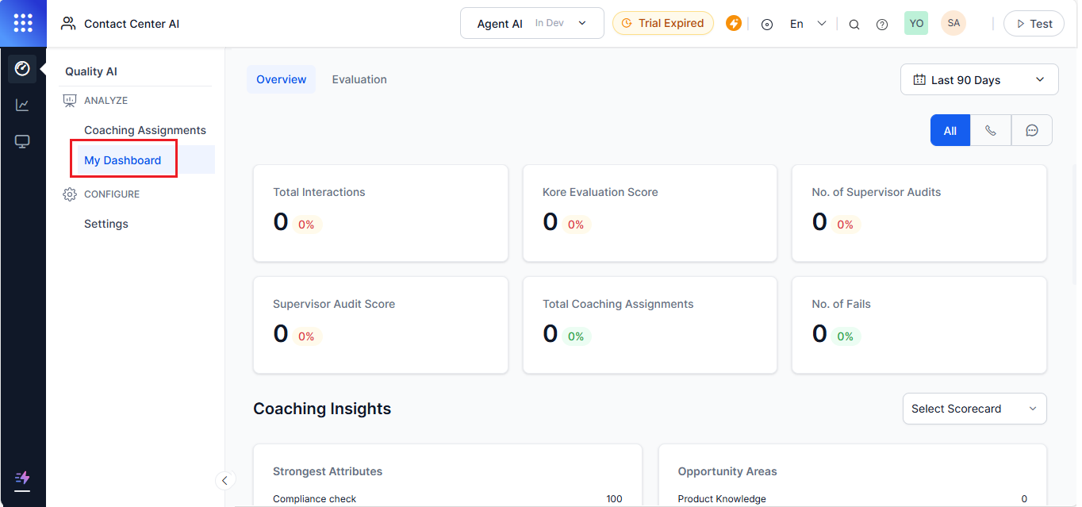1082x507 pixels.
Task: Filter interactions by voice phone toggle
Action: (991, 131)
